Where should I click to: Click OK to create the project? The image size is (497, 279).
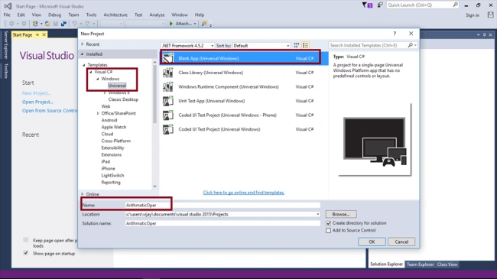[372, 242]
